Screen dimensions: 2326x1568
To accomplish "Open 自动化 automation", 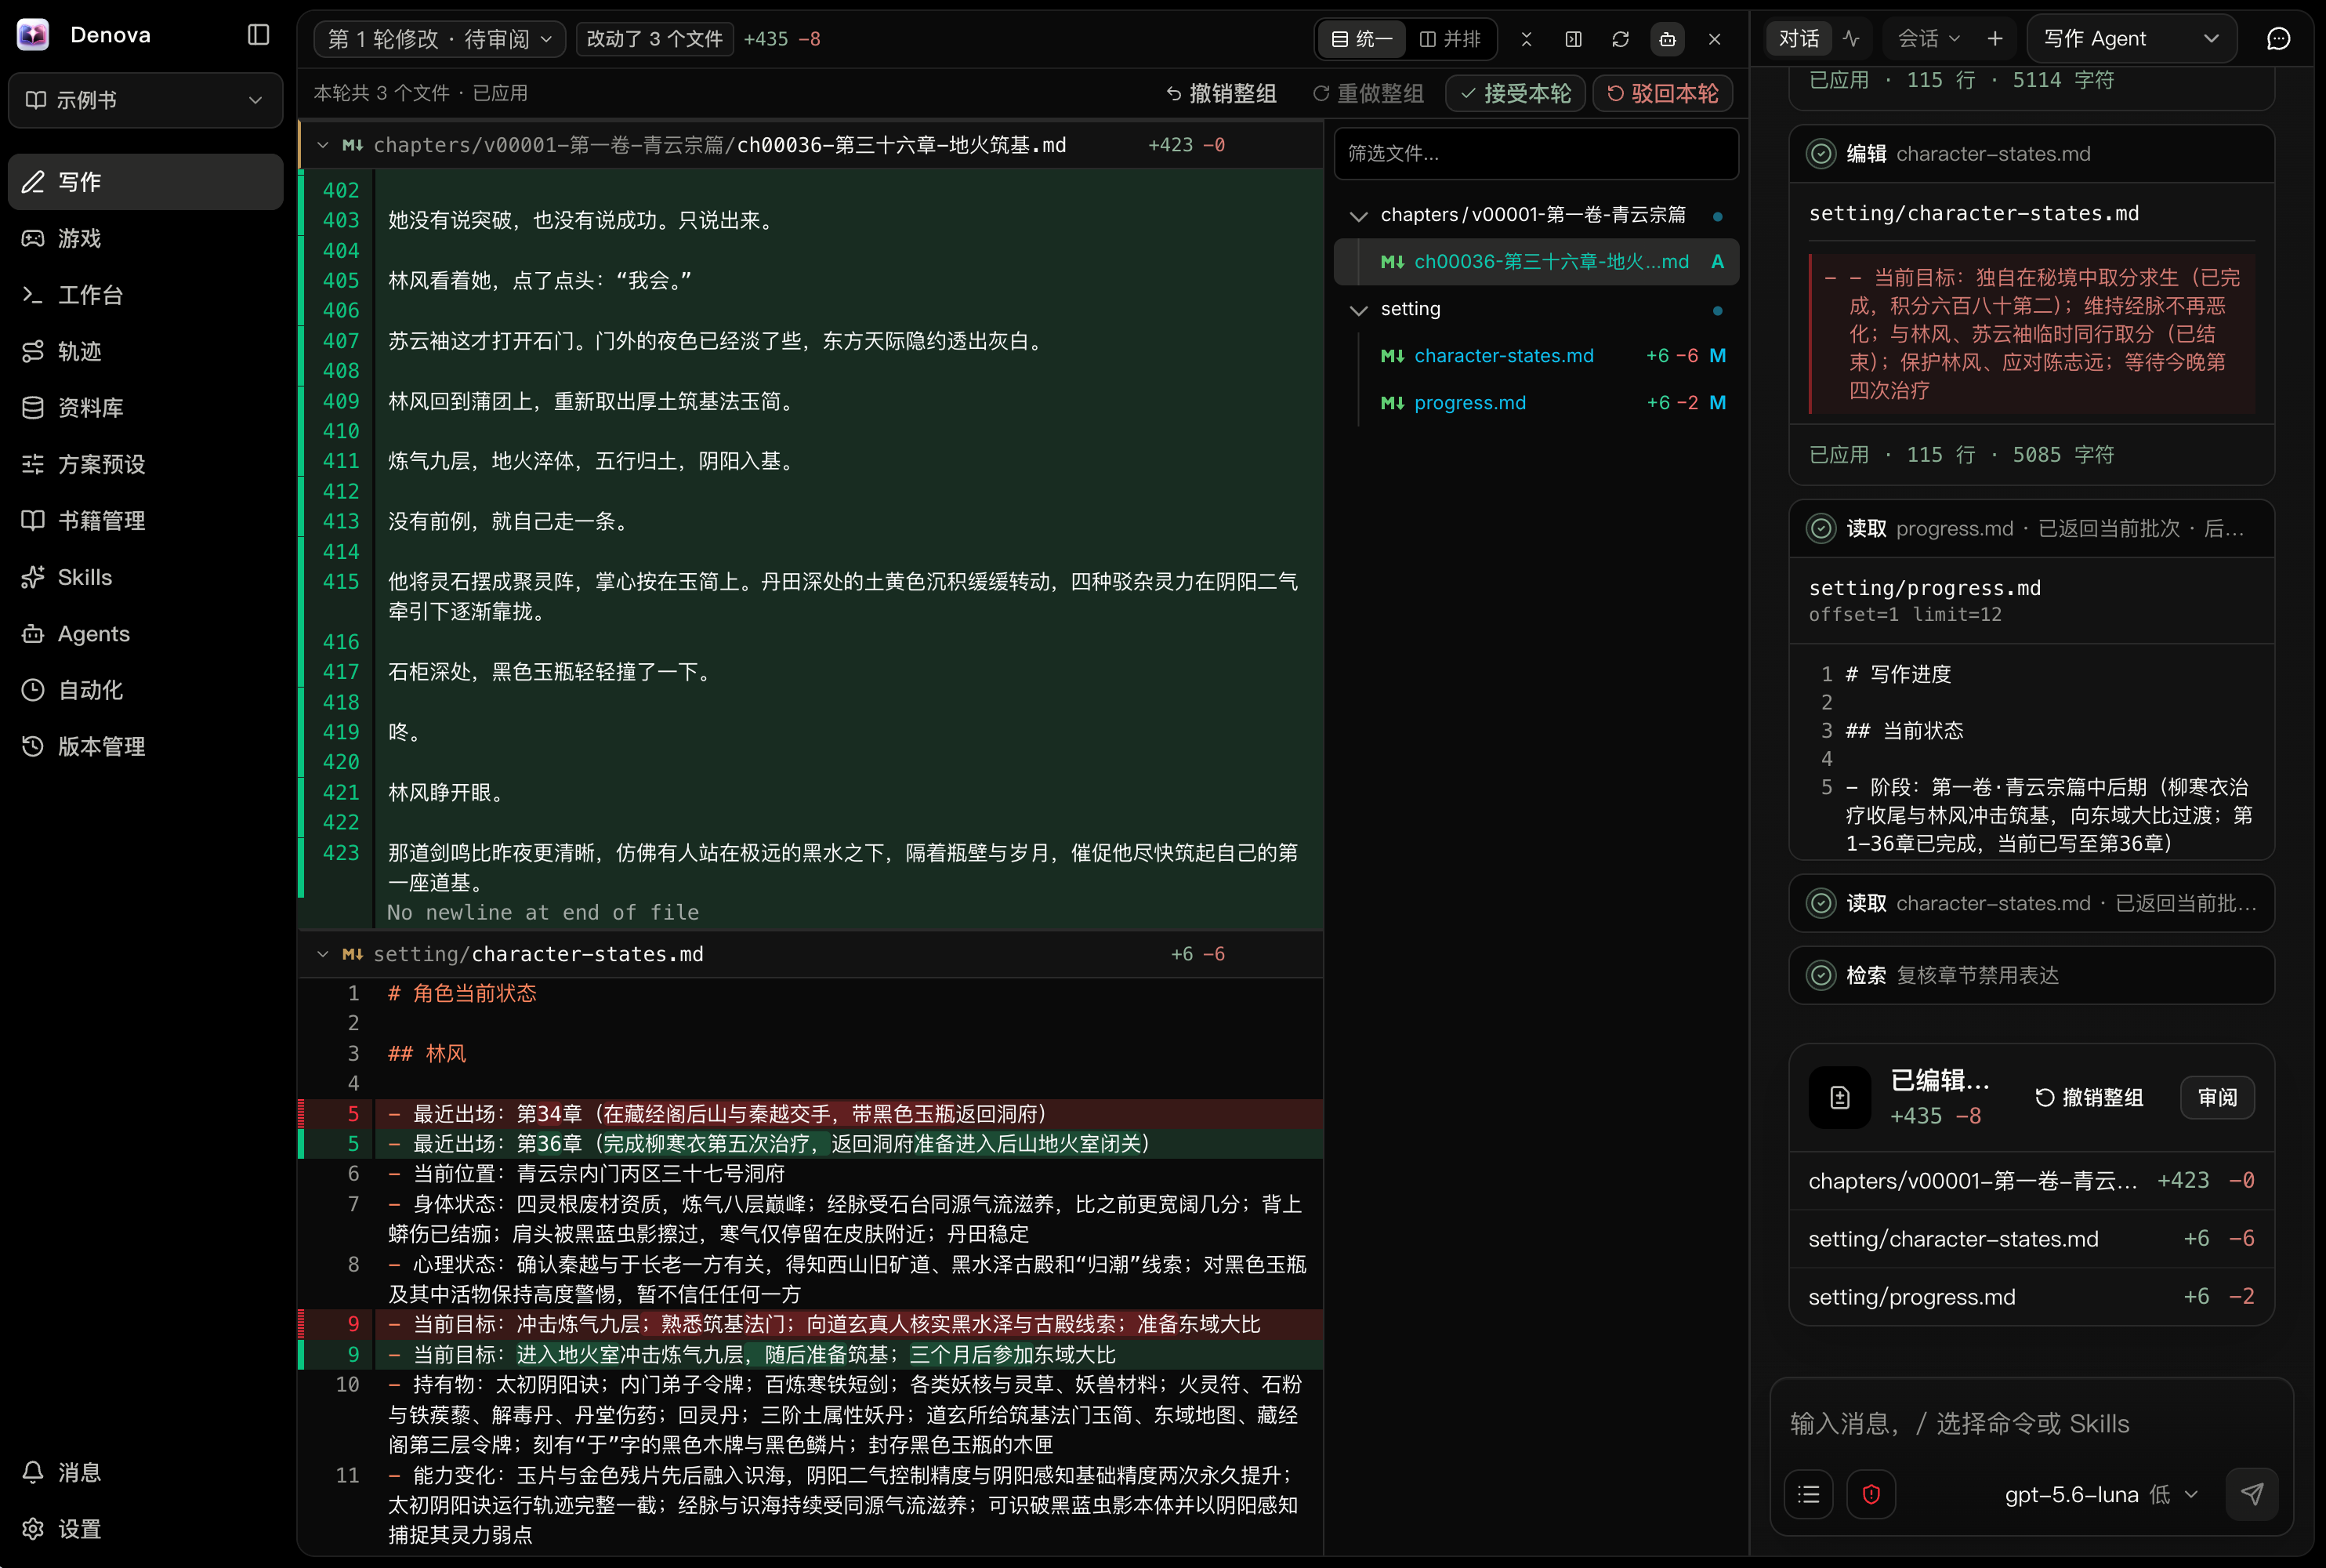I will [145, 690].
